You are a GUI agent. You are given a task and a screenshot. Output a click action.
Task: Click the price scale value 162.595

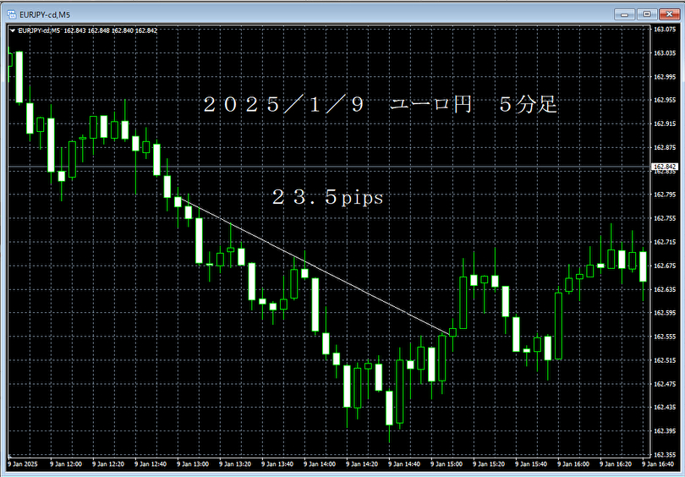[664, 313]
